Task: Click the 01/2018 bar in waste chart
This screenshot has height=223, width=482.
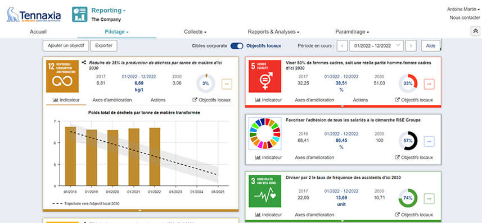Action: click(x=71, y=156)
